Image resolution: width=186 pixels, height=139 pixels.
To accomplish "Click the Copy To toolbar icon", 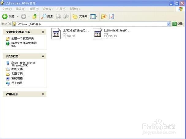I will pos(66,16).
